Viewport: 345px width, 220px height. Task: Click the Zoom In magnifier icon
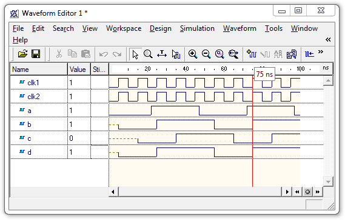coord(193,54)
